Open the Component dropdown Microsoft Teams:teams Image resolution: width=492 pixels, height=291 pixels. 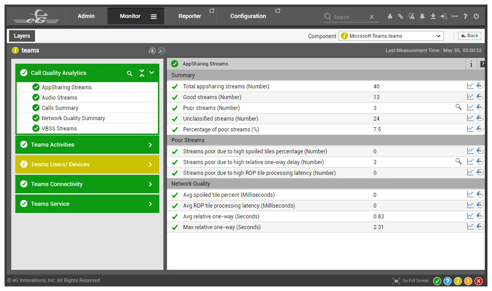coord(391,36)
